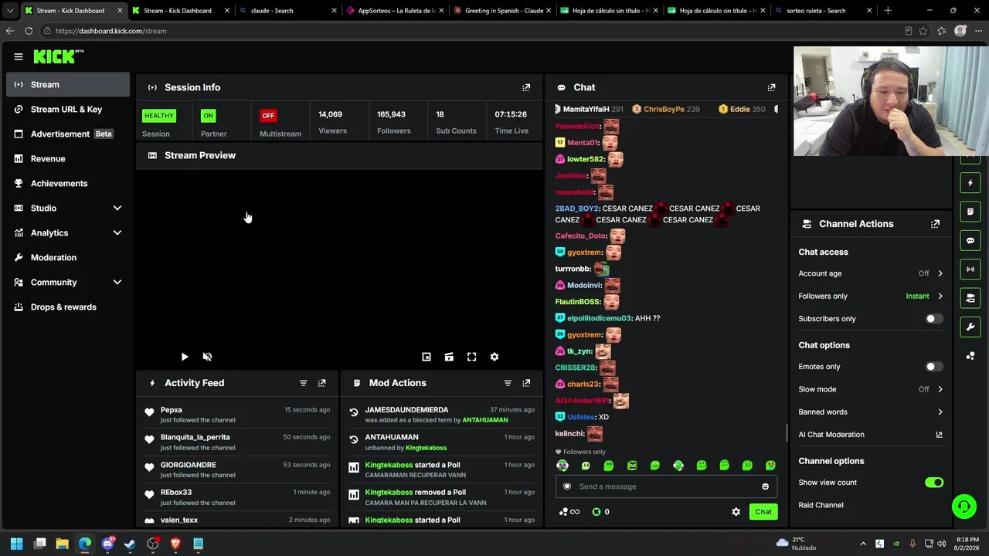
Task: Open the Revenue page
Action: tap(68, 159)
